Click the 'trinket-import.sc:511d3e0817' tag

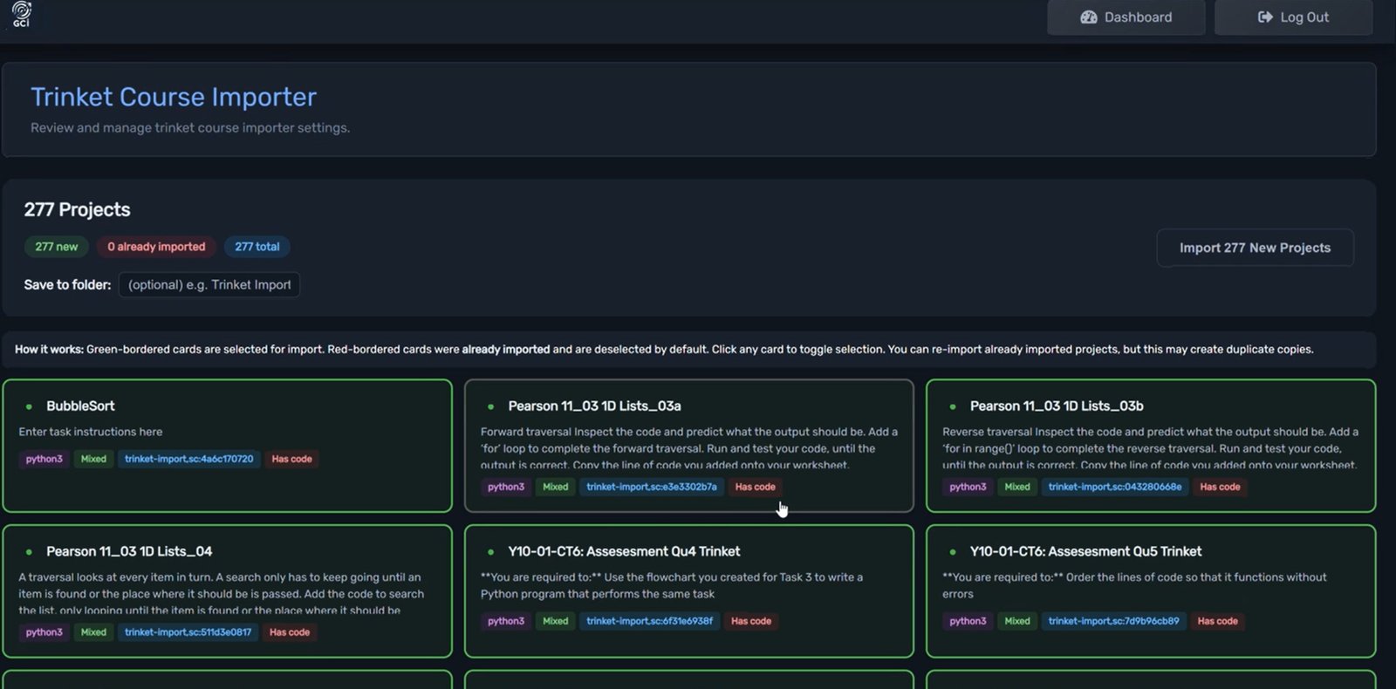(188, 632)
